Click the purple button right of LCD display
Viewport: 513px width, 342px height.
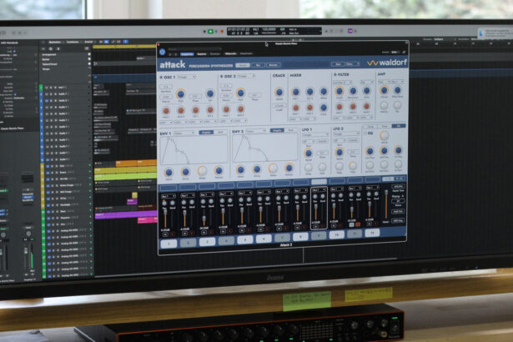coord(350,31)
